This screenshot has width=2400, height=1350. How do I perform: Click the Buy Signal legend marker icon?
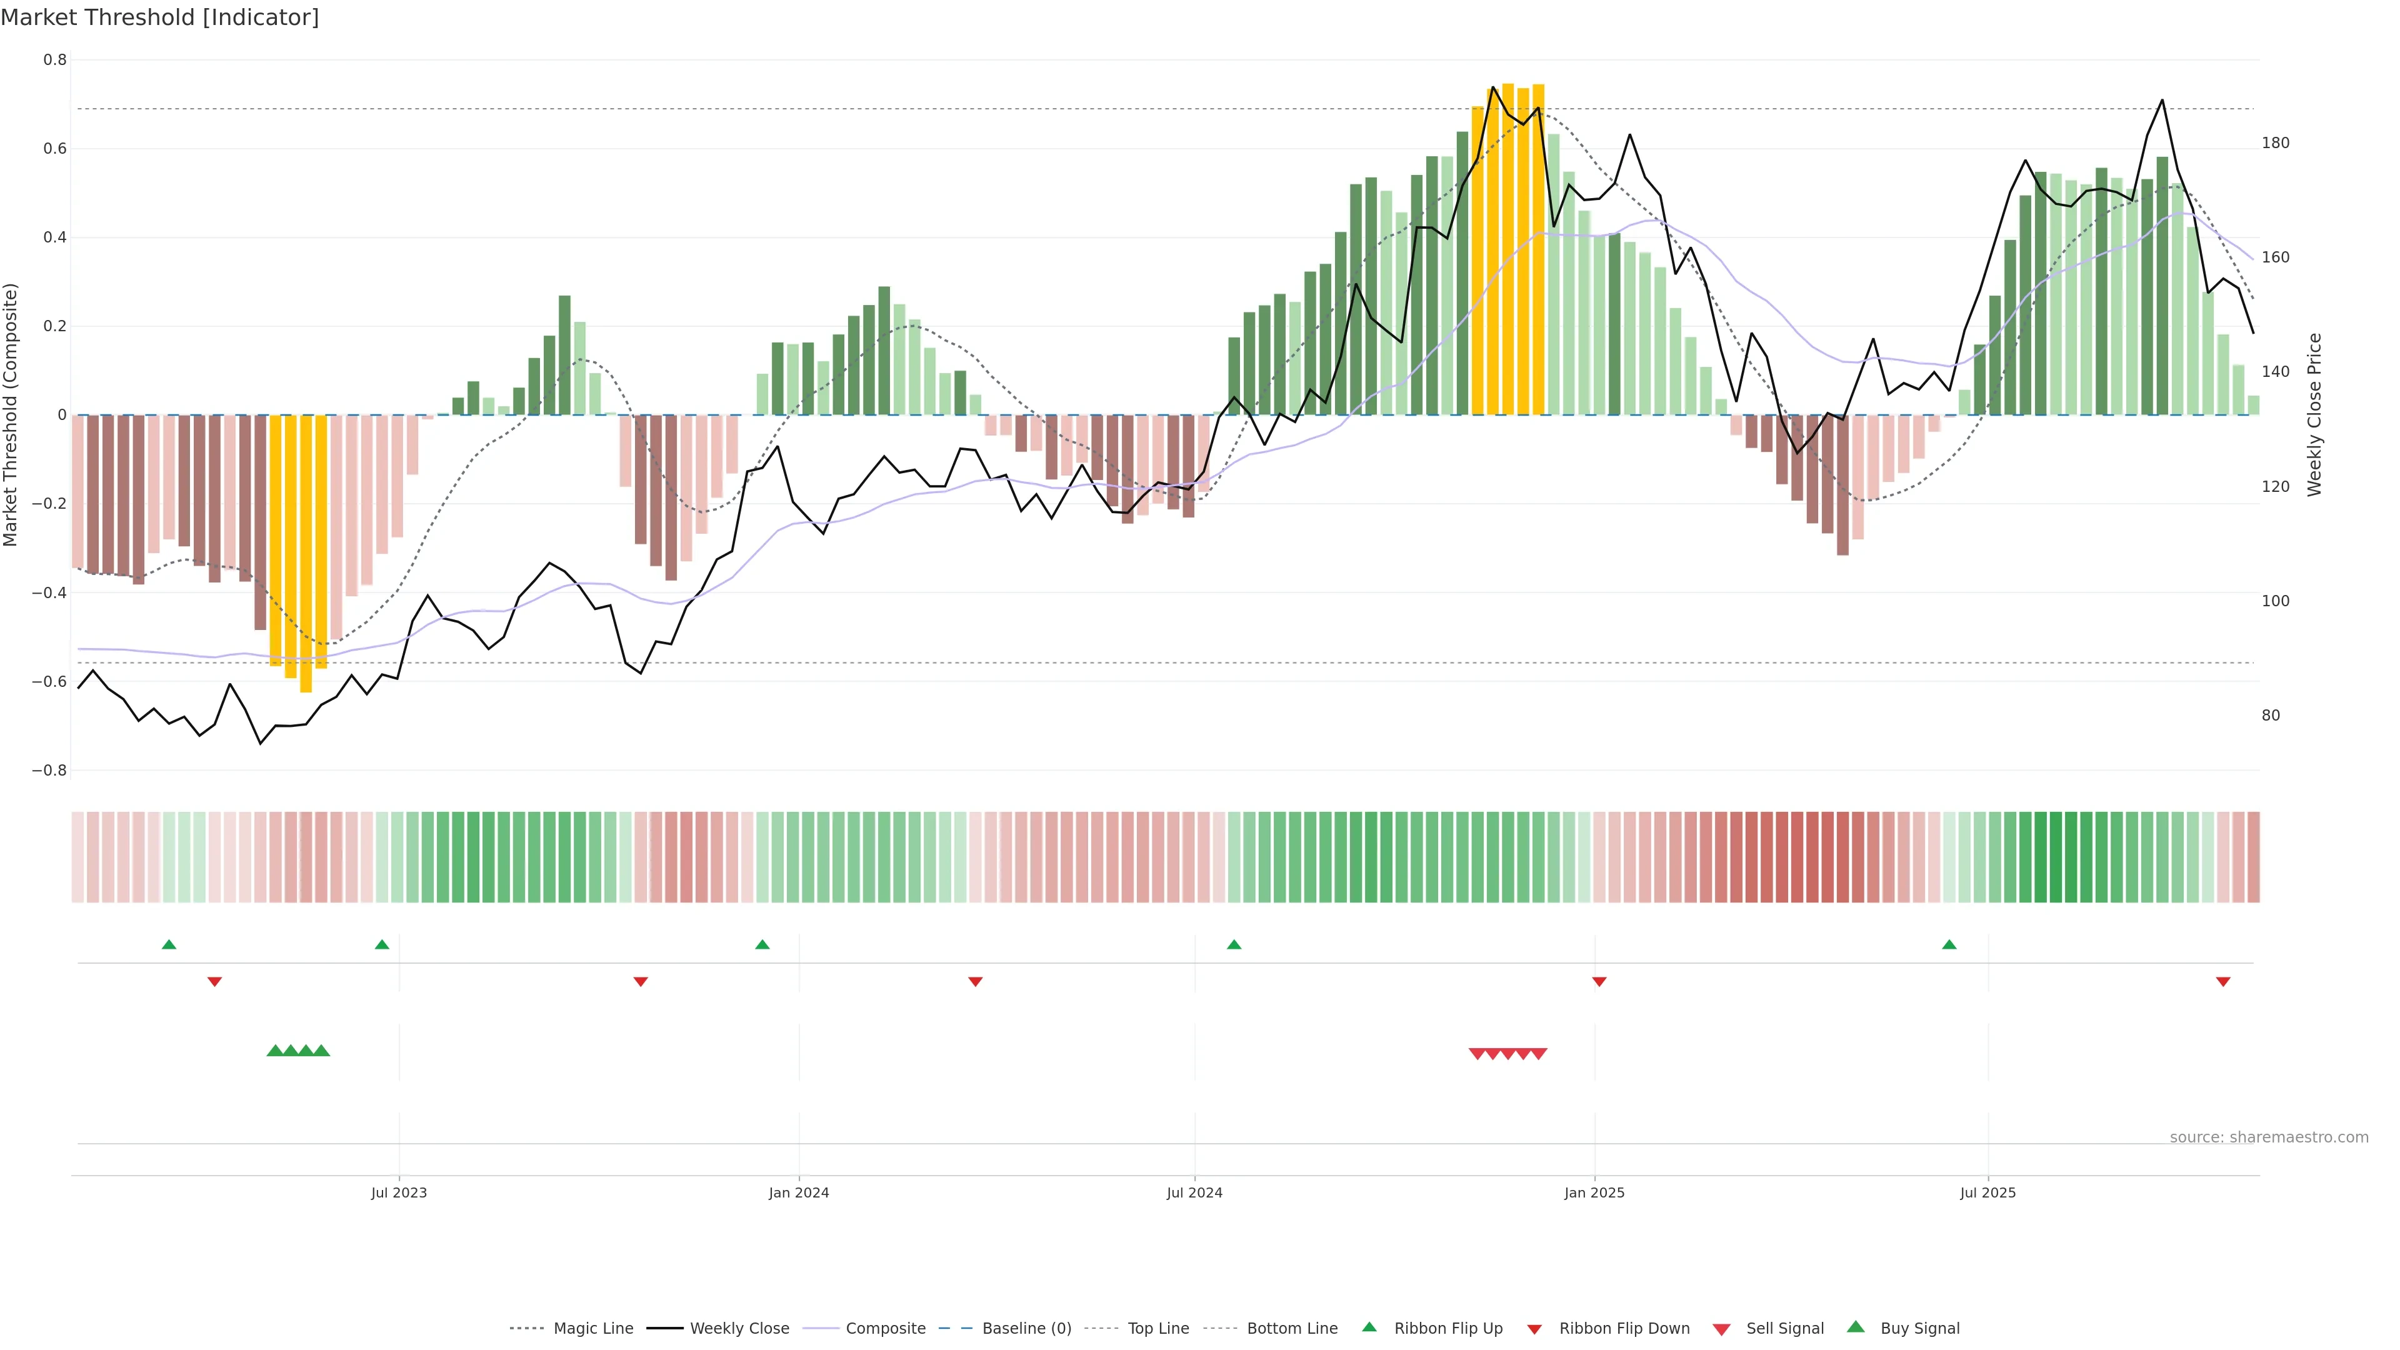[1855, 1327]
